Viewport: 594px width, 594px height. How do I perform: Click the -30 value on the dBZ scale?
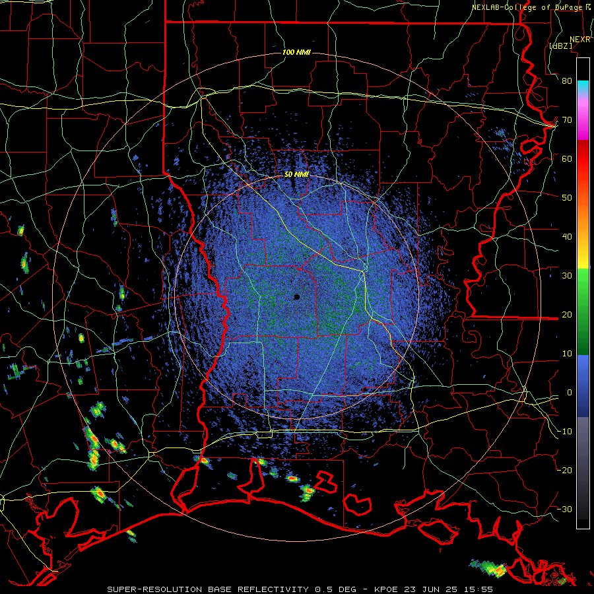pos(564,510)
